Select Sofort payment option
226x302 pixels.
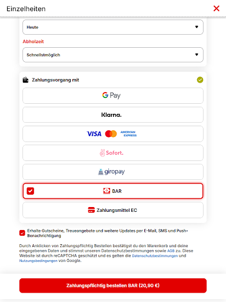(113, 153)
